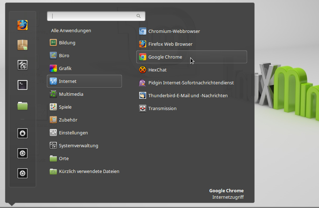Open System Settings gear icon in sidebar

click(x=23, y=65)
